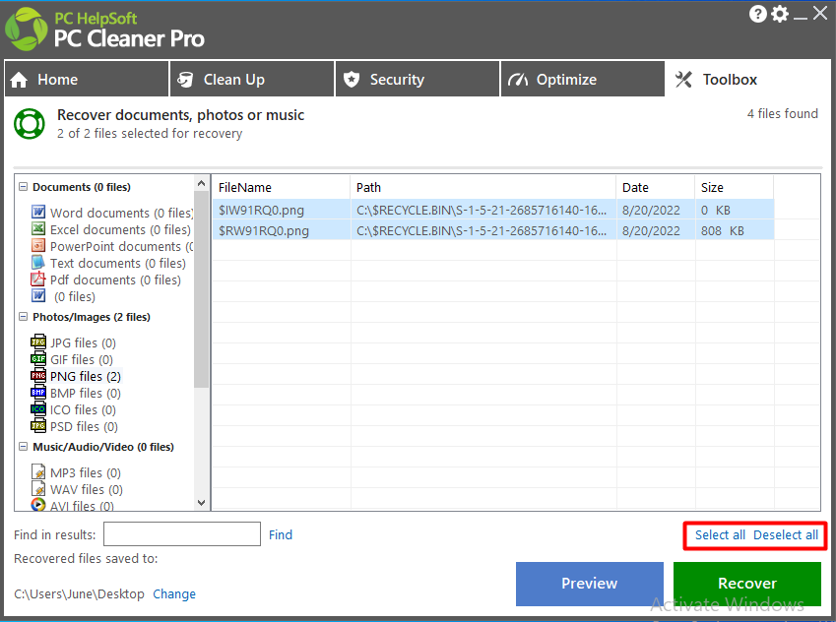Click the category tree scroll-up arrow
Viewport: 836px width, 622px height.
pos(201,183)
